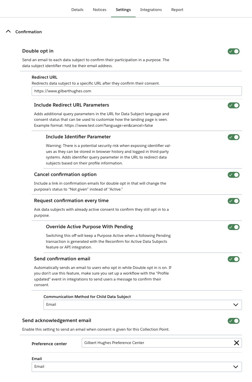Switch off Request confirmation every time

[x=234, y=201]
